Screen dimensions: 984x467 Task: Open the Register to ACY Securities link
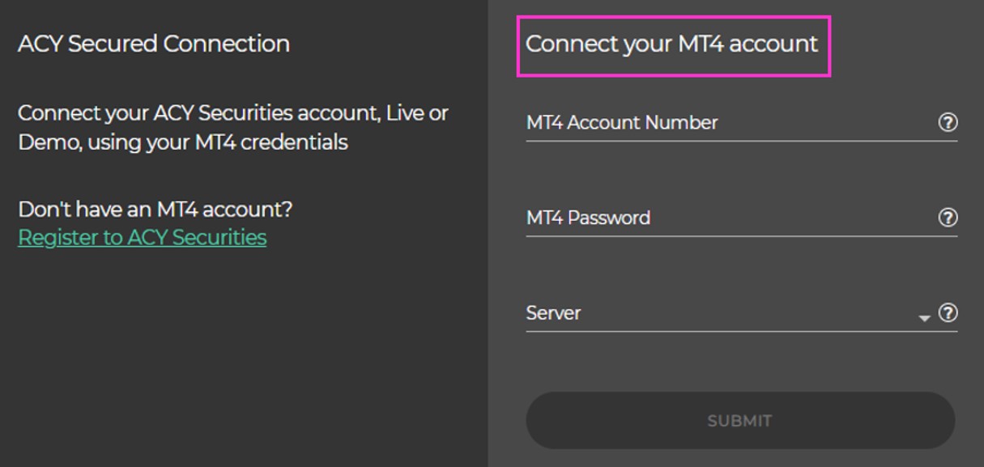142,237
